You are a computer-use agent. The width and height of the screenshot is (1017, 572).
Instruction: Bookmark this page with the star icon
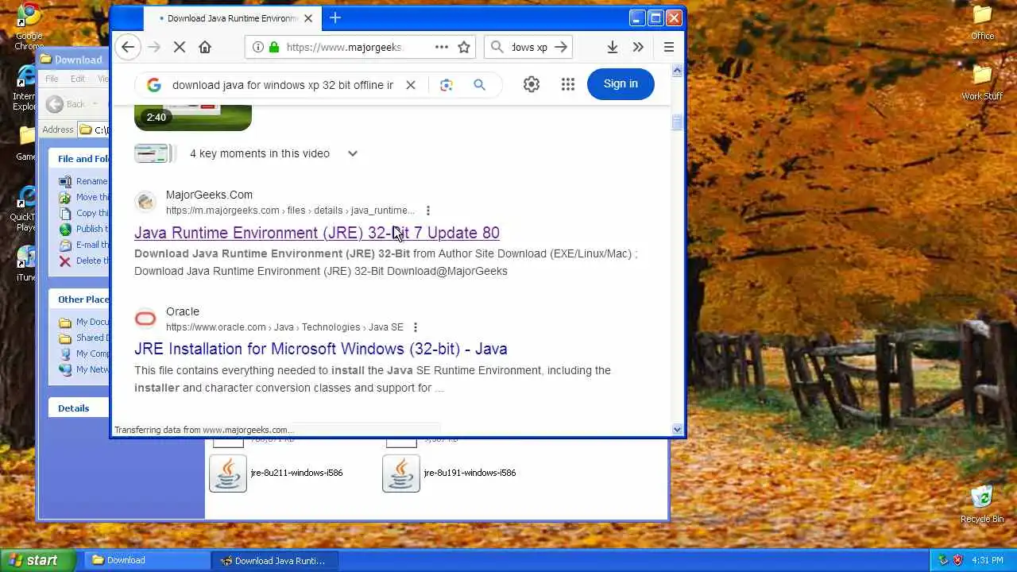464,47
